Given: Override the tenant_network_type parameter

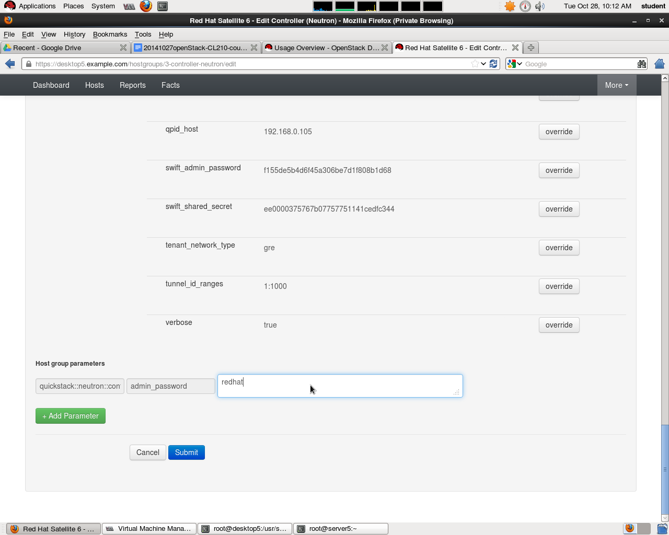Looking at the screenshot, I should [x=559, y=248].
